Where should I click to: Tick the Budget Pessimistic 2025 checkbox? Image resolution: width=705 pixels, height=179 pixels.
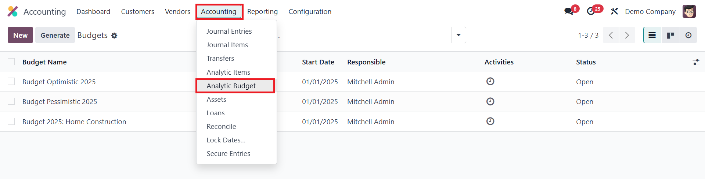(x=11, y=101)
